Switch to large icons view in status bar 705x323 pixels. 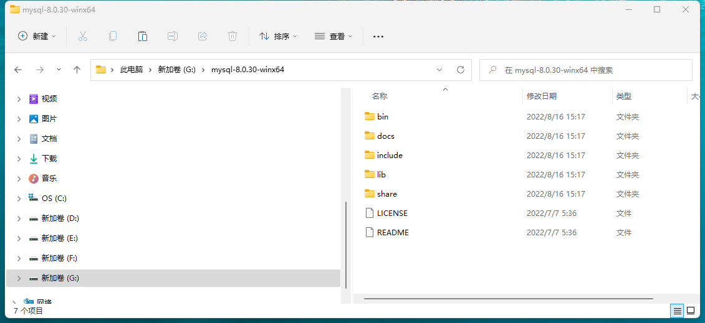coord(691,311)
